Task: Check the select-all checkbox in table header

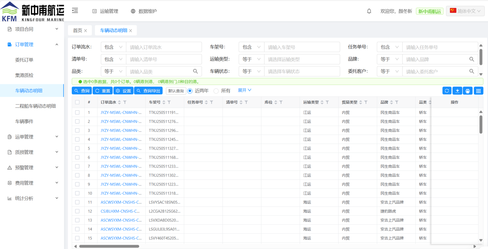Action: point(77,102)
